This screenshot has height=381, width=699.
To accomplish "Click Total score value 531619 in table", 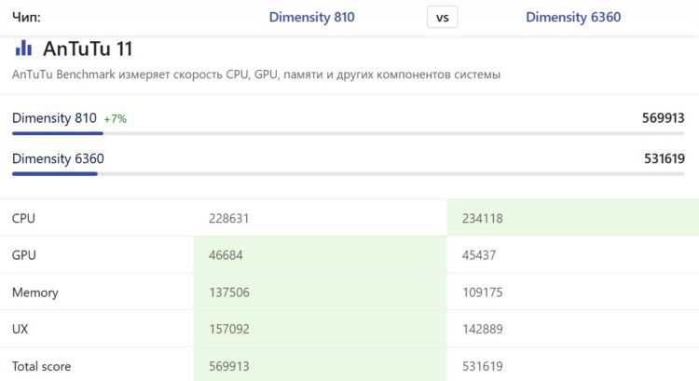I will point(483,366).
